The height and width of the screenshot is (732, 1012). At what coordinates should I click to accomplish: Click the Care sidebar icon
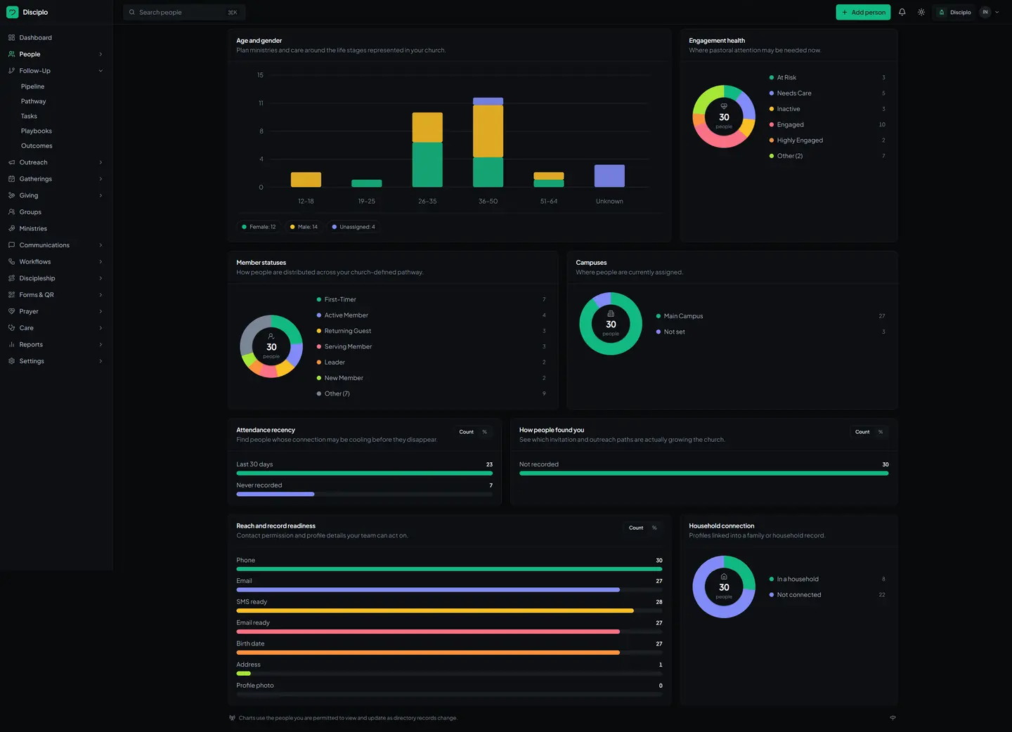coord(11,327)
